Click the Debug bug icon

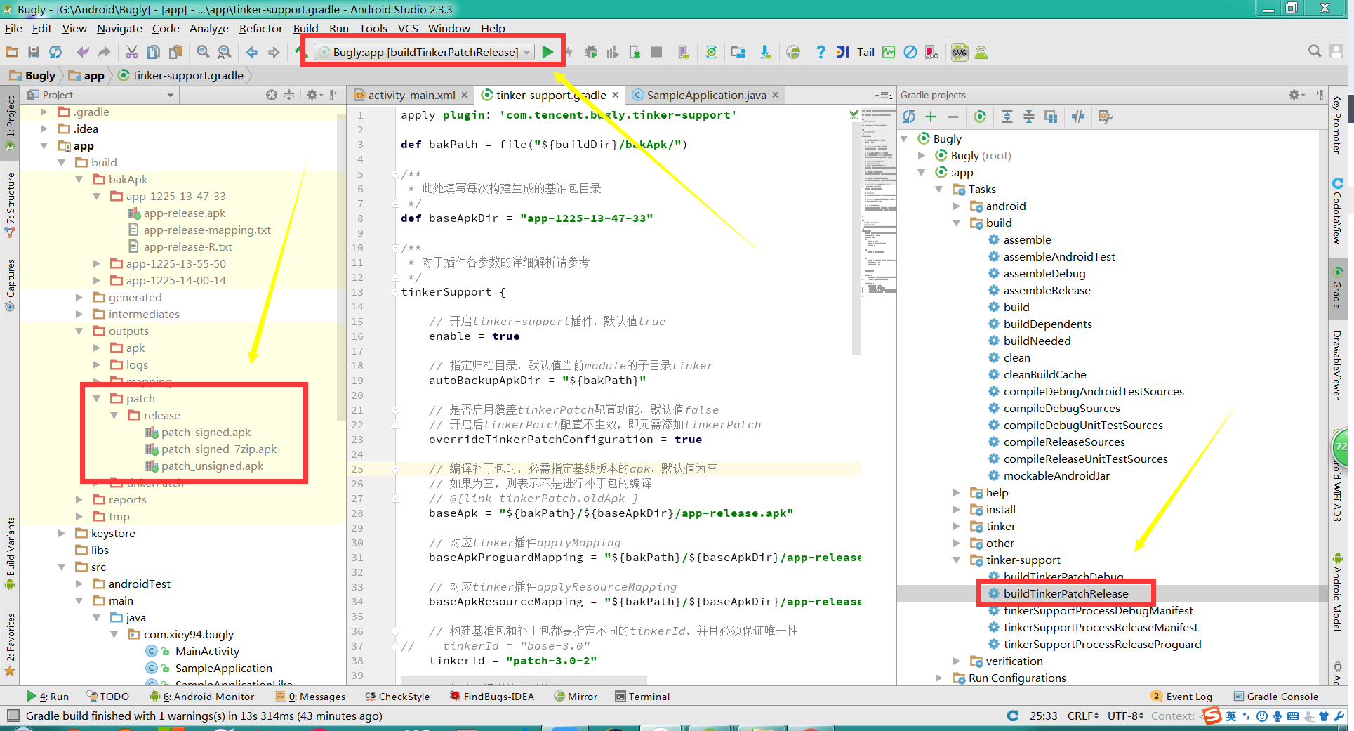pyautogui.click(x=591, y=52)
